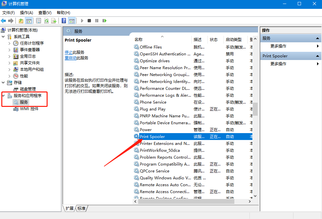Expand the 共享文件夹 node
Viewport: 322px width, 219px height.
click(10, 63)
